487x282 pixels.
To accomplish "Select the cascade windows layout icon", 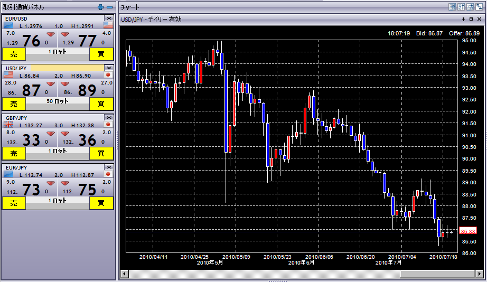I will pyautogui.click(x=478, y=7).
